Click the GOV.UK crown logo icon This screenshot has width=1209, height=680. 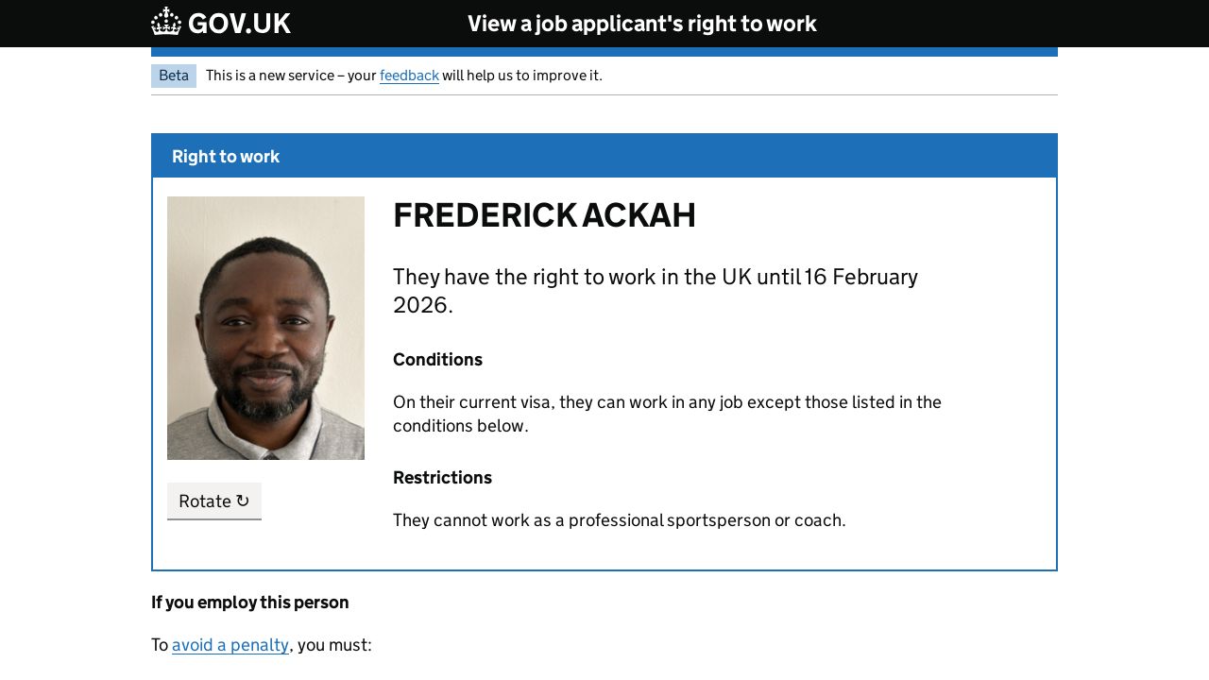[166, 22]
